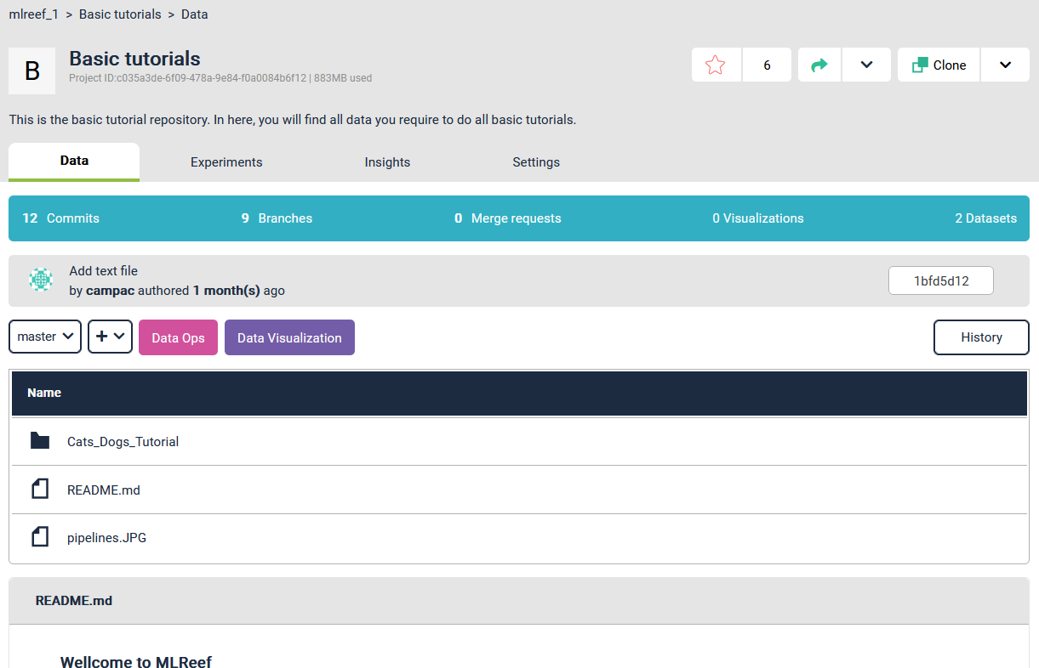Screen dimensions: 1039x668
Task: Open 0 Visualizations link
Action: pyautogui.click(x=758, y=218)
